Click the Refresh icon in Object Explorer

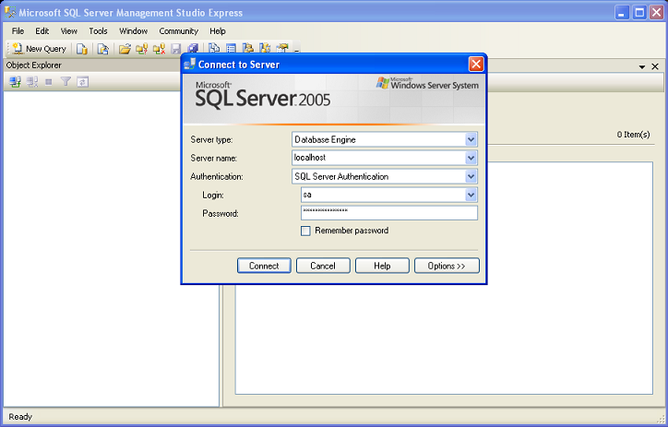pyautogui.click(x=83, y=81)
